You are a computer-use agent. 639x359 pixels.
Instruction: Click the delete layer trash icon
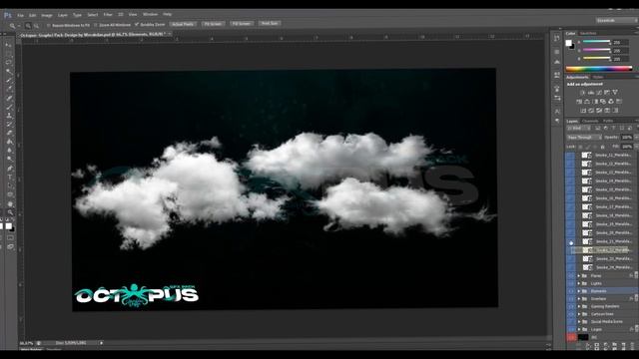[632, 346]
